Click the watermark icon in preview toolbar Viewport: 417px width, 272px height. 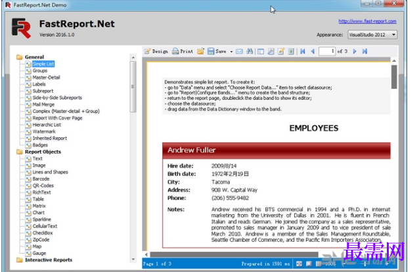pos(291,51)
